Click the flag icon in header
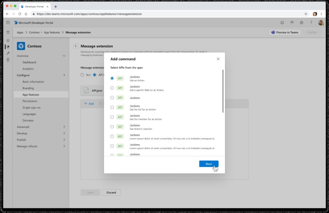This screenshot has width=329, height=213. coord(292,23)
